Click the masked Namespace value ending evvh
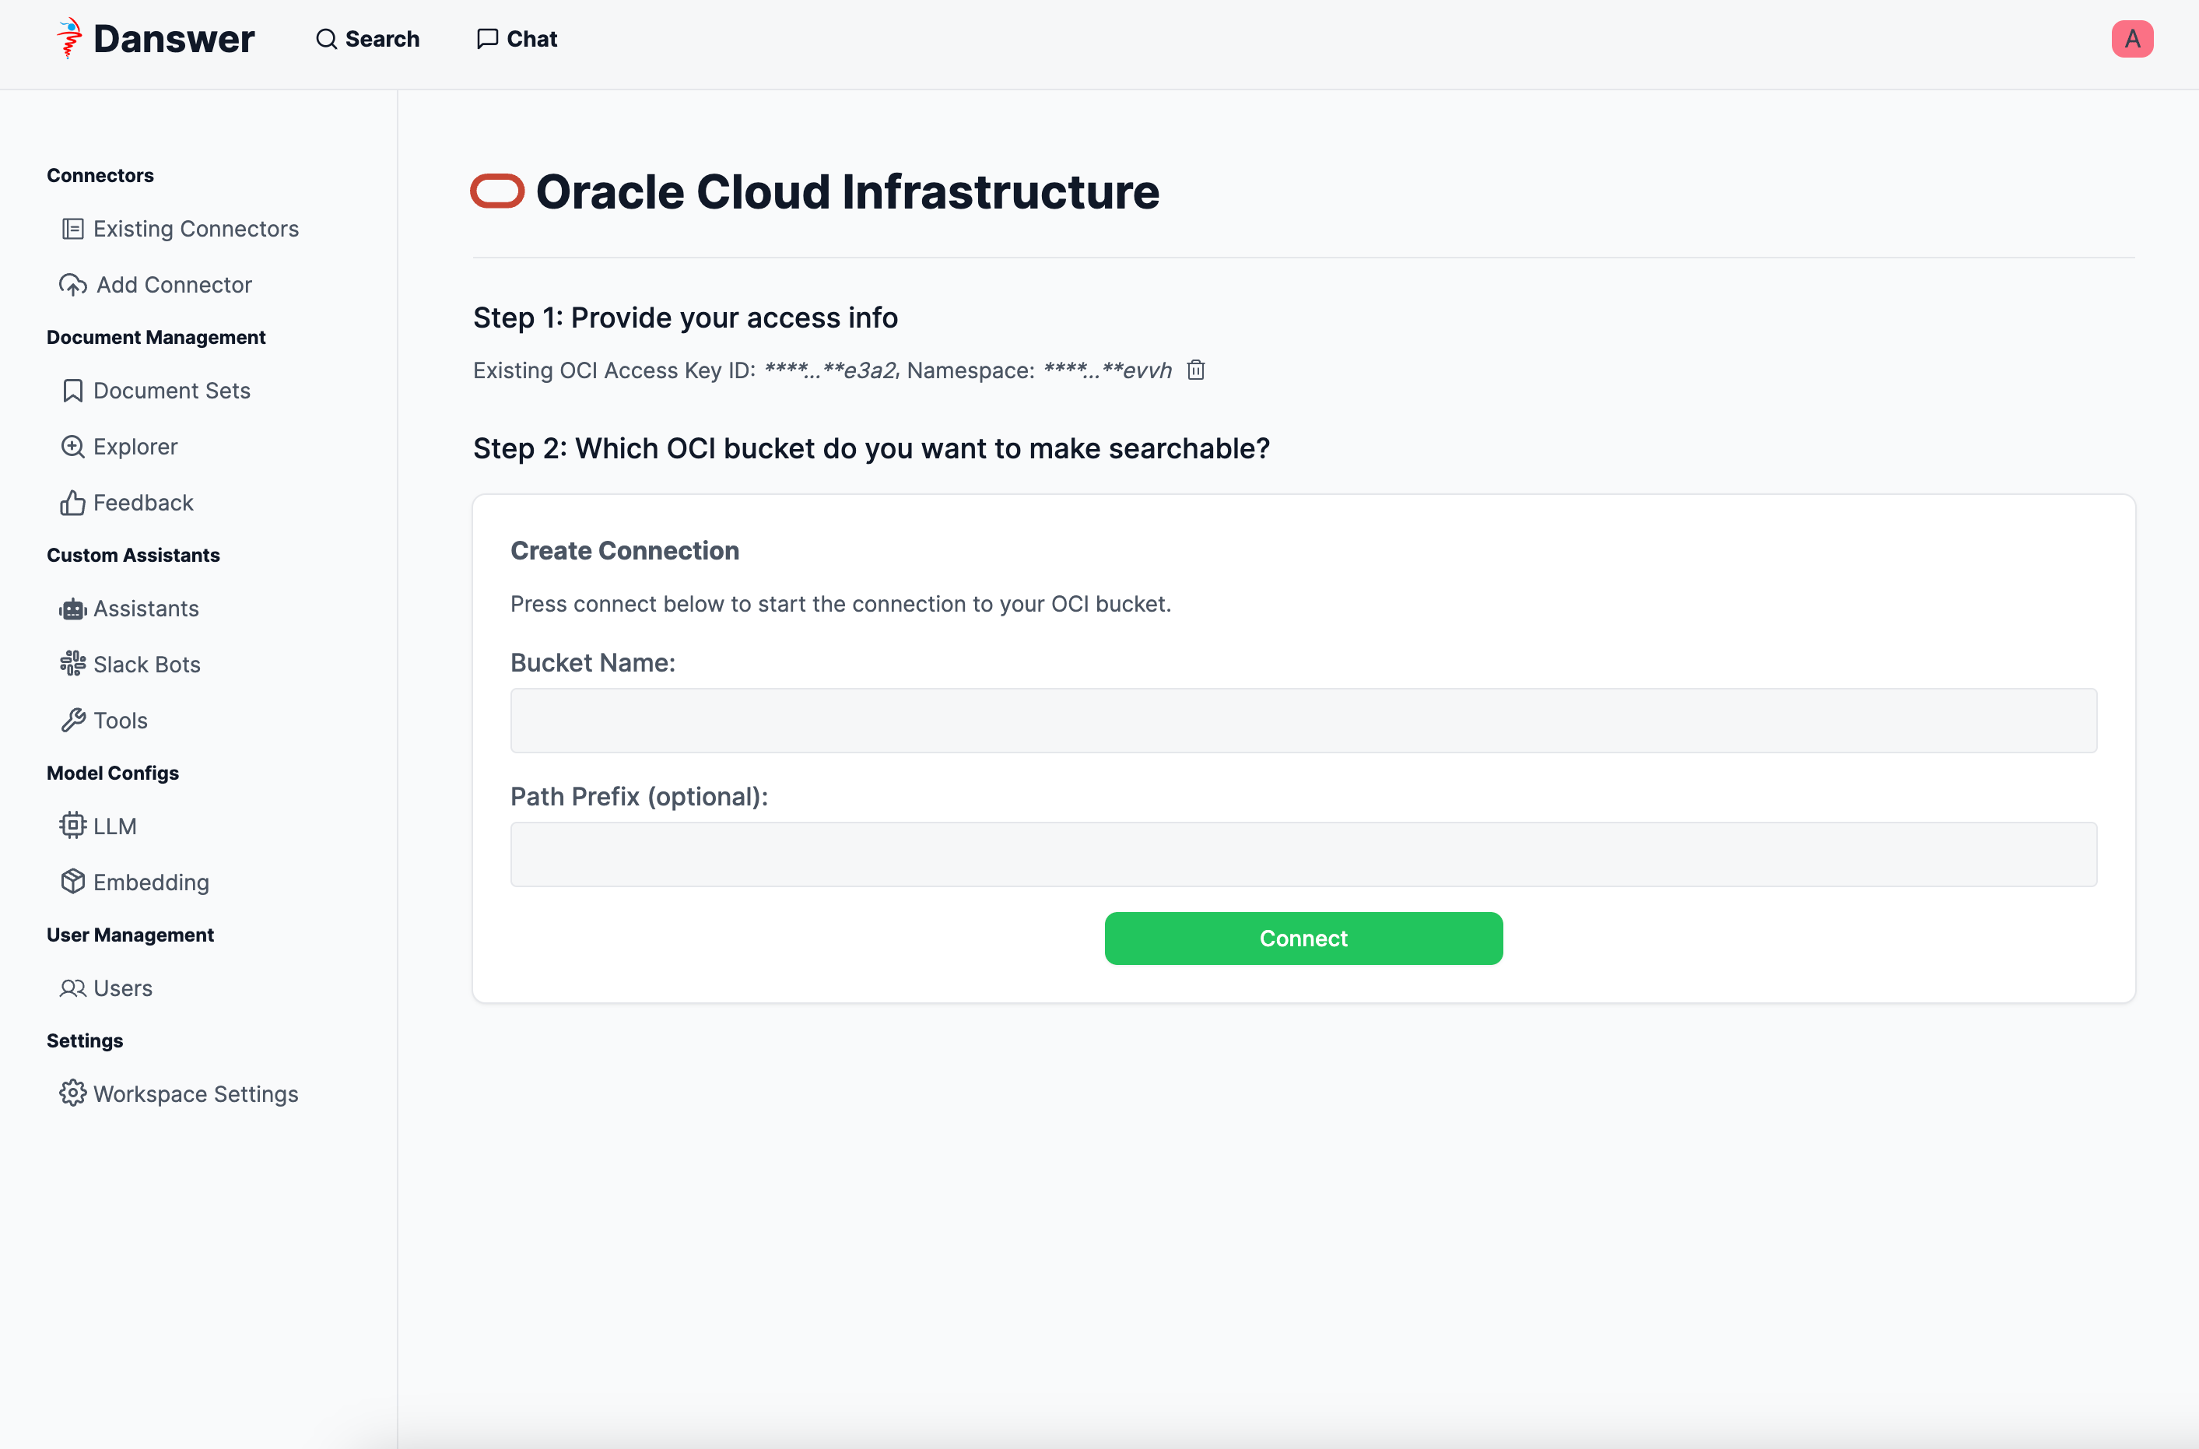This screenshot has height=1449, width=2199. [x=1108, y=370]
